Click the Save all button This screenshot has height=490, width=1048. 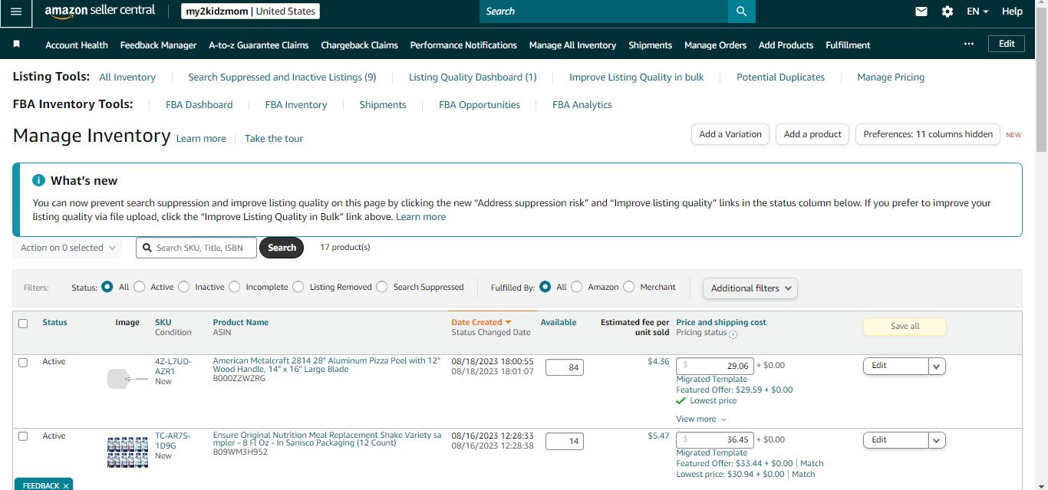905,327
